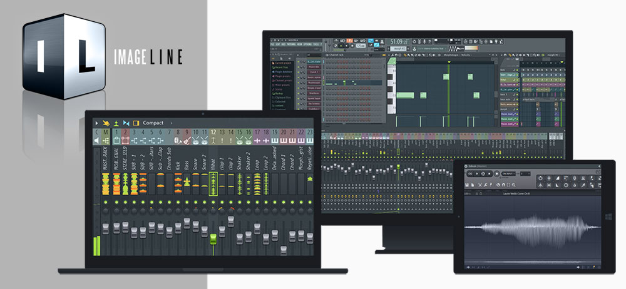
Task: Open the Morphological target channel dropdown
Action: [451, 55]
